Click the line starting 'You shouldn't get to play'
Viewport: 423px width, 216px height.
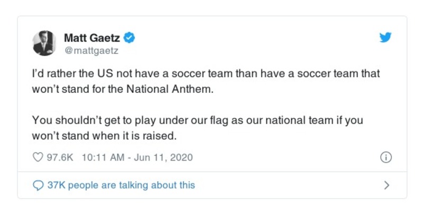coord(197,120)
